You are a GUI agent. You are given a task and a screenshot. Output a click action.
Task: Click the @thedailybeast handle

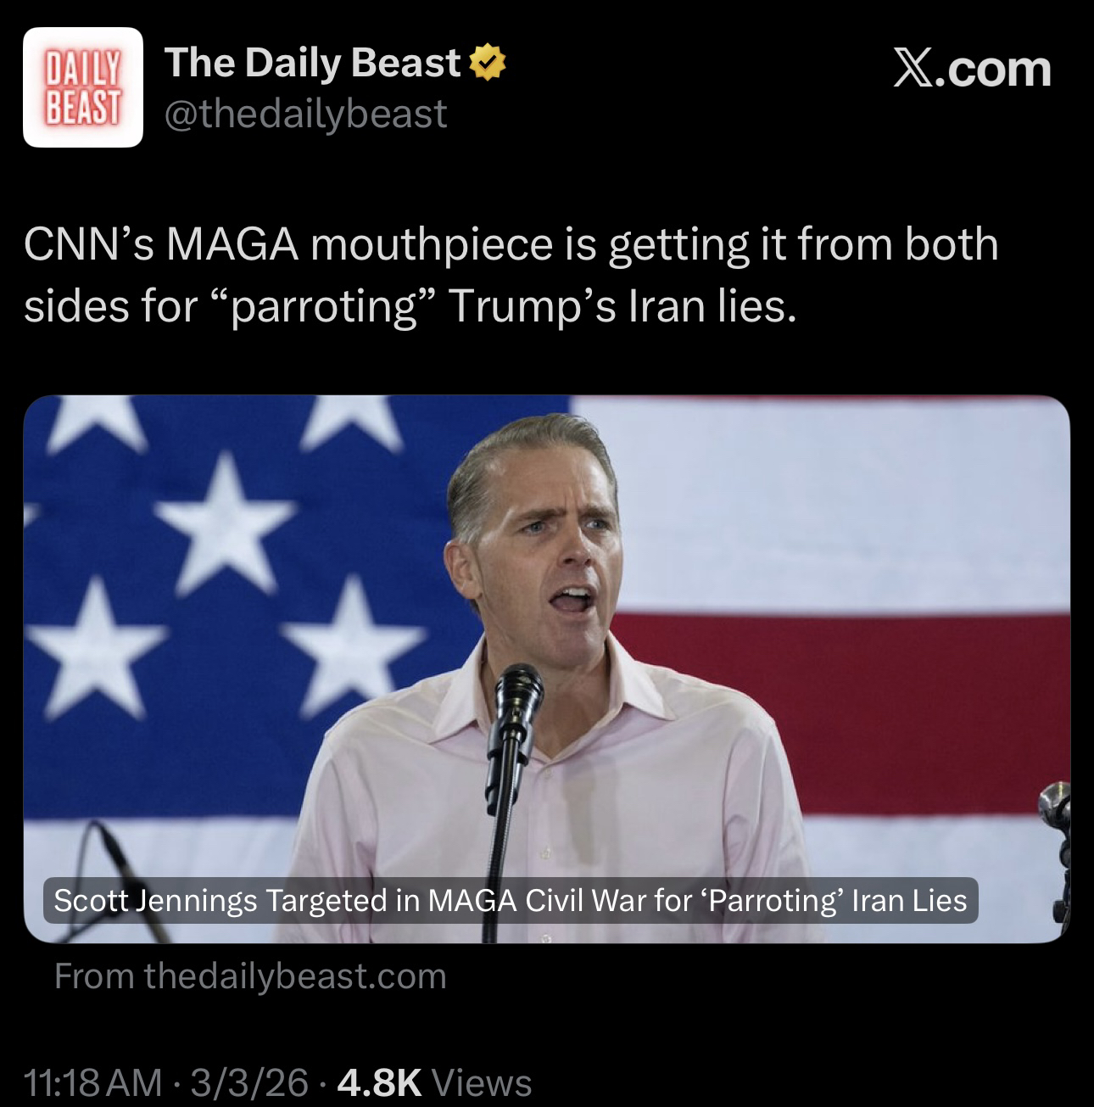(x=305, y=113)
